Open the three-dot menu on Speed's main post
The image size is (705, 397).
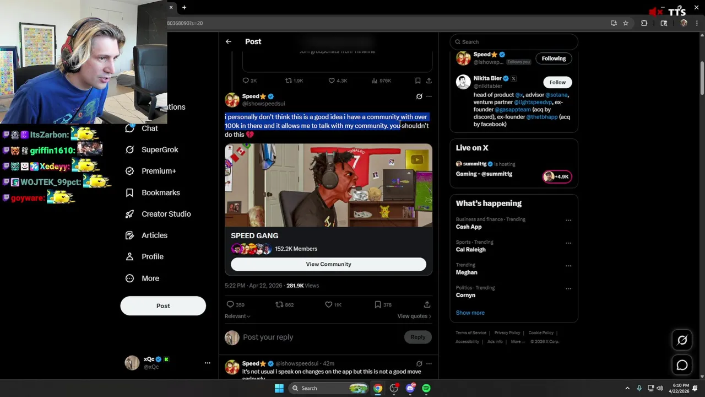click(429, 96)
